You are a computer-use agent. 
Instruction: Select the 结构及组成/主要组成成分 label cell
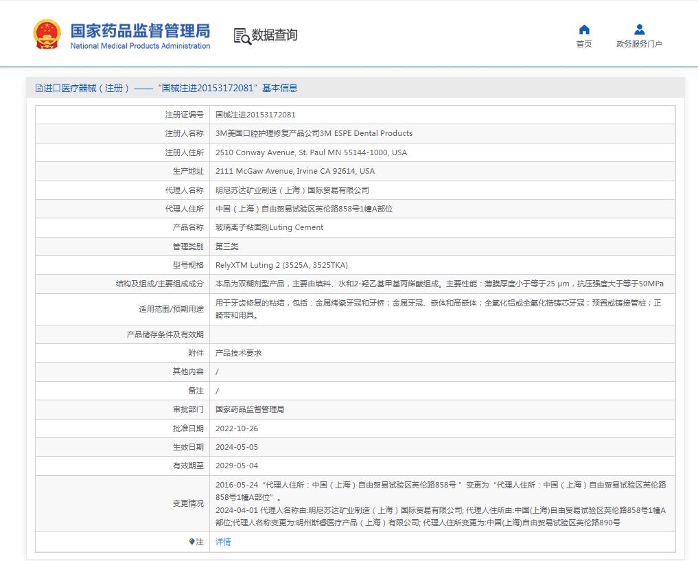coord(122,284)
